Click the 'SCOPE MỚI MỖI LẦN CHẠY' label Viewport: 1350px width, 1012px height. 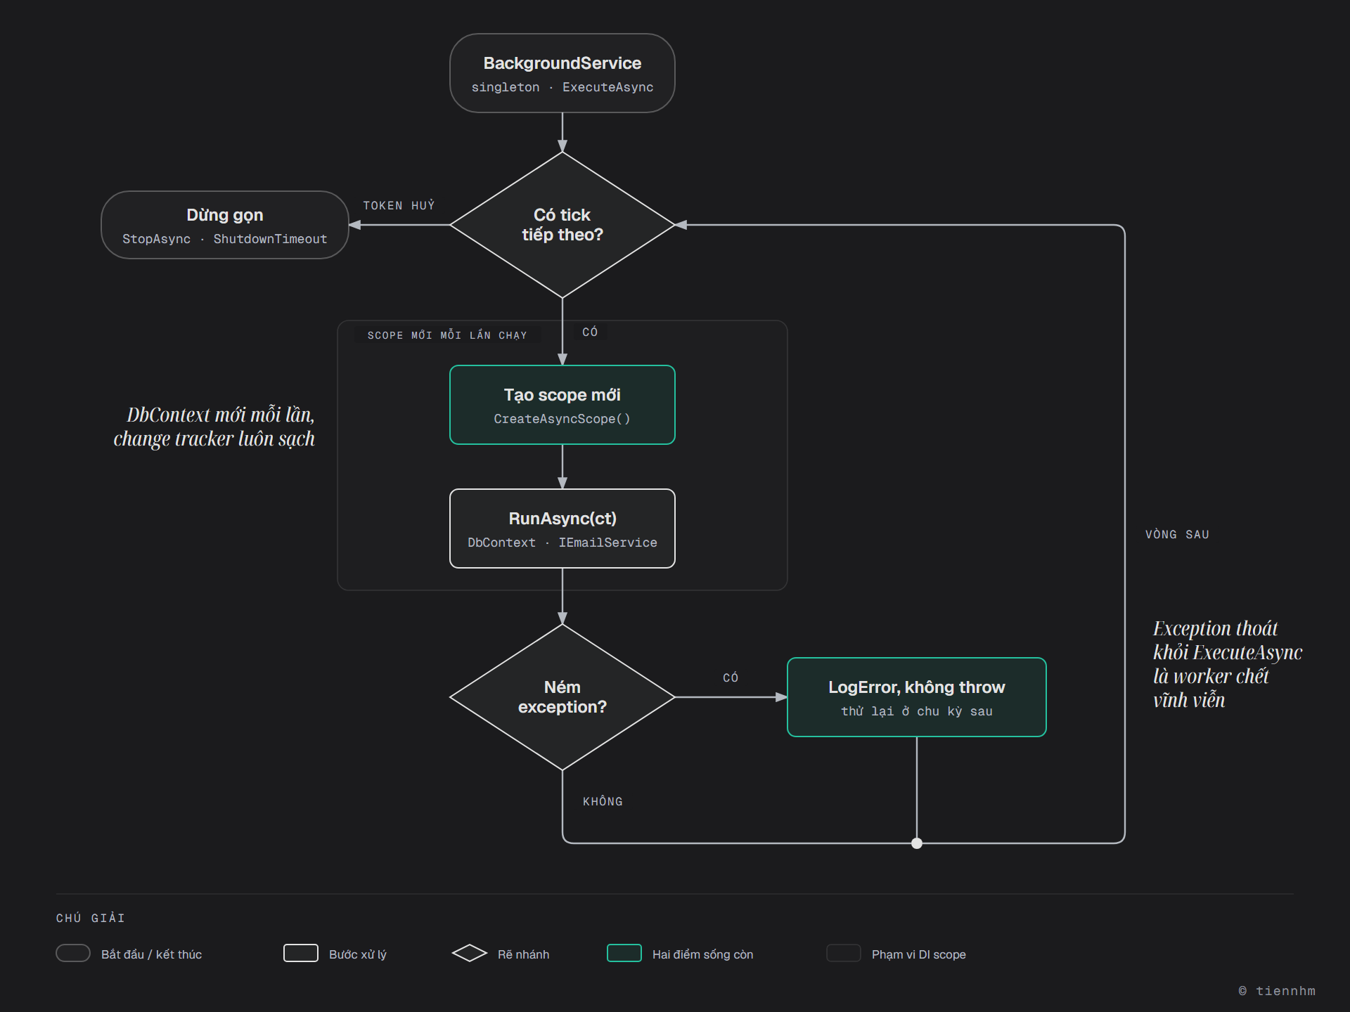447,335
